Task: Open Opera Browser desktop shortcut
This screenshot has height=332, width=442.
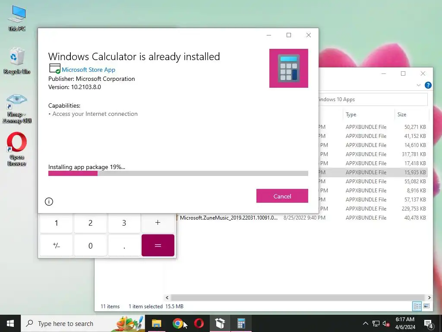Action: [x=17, y=149]
